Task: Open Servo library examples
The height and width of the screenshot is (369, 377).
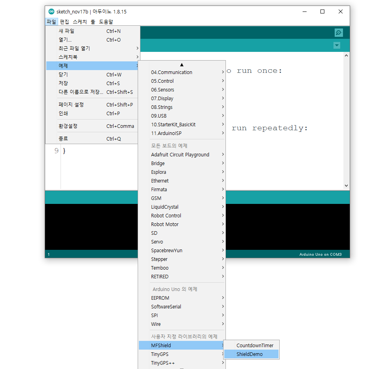Action: pyautogui.click(x=182, y=242)
